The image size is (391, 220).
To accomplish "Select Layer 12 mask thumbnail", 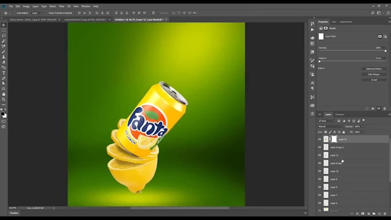I will 334,139.
